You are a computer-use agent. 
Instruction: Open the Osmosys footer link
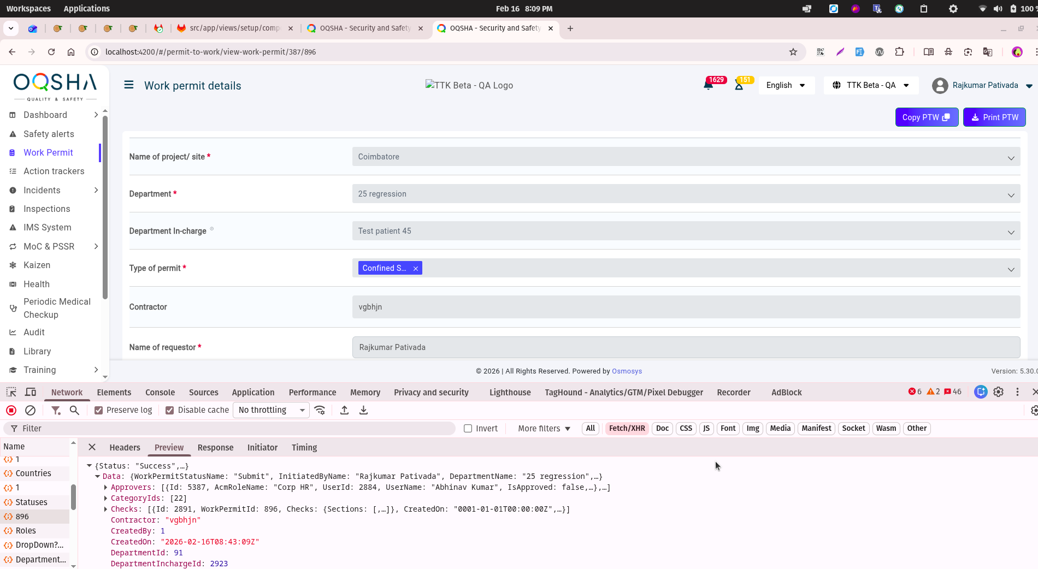[627, 371]
